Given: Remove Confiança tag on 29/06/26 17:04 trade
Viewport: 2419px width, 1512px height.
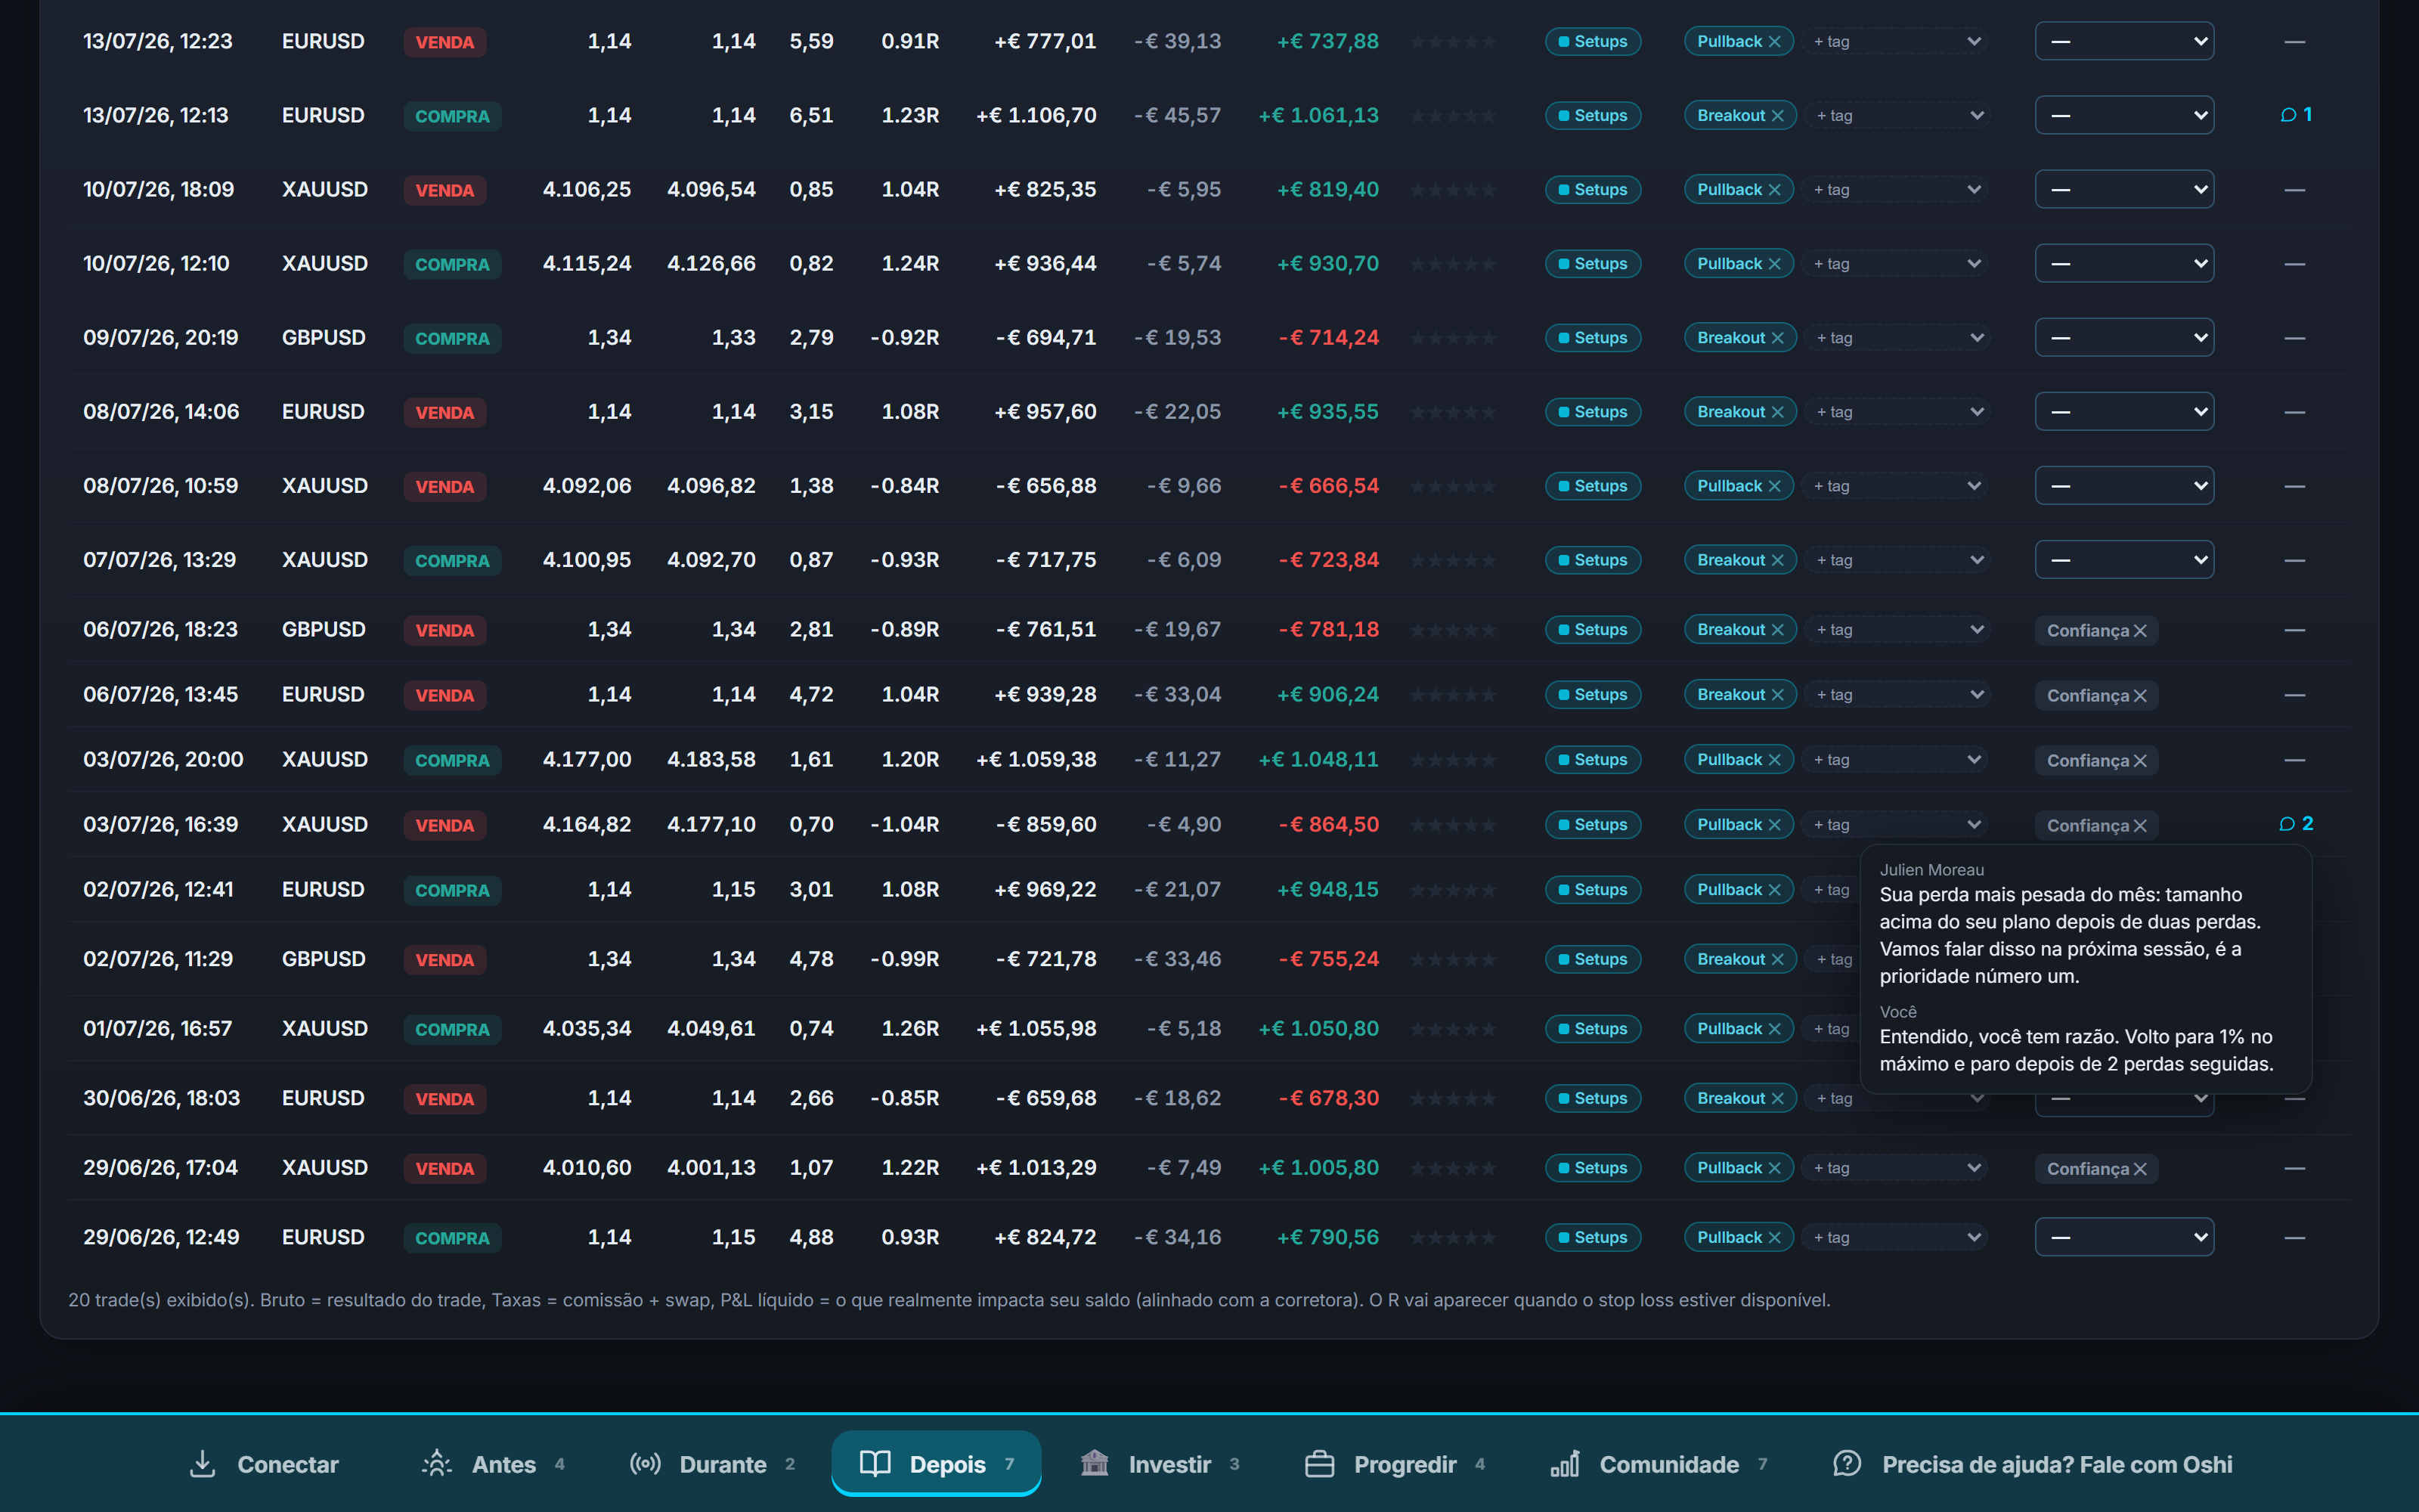Looking at the screenshot, I should [2140, 1169].
